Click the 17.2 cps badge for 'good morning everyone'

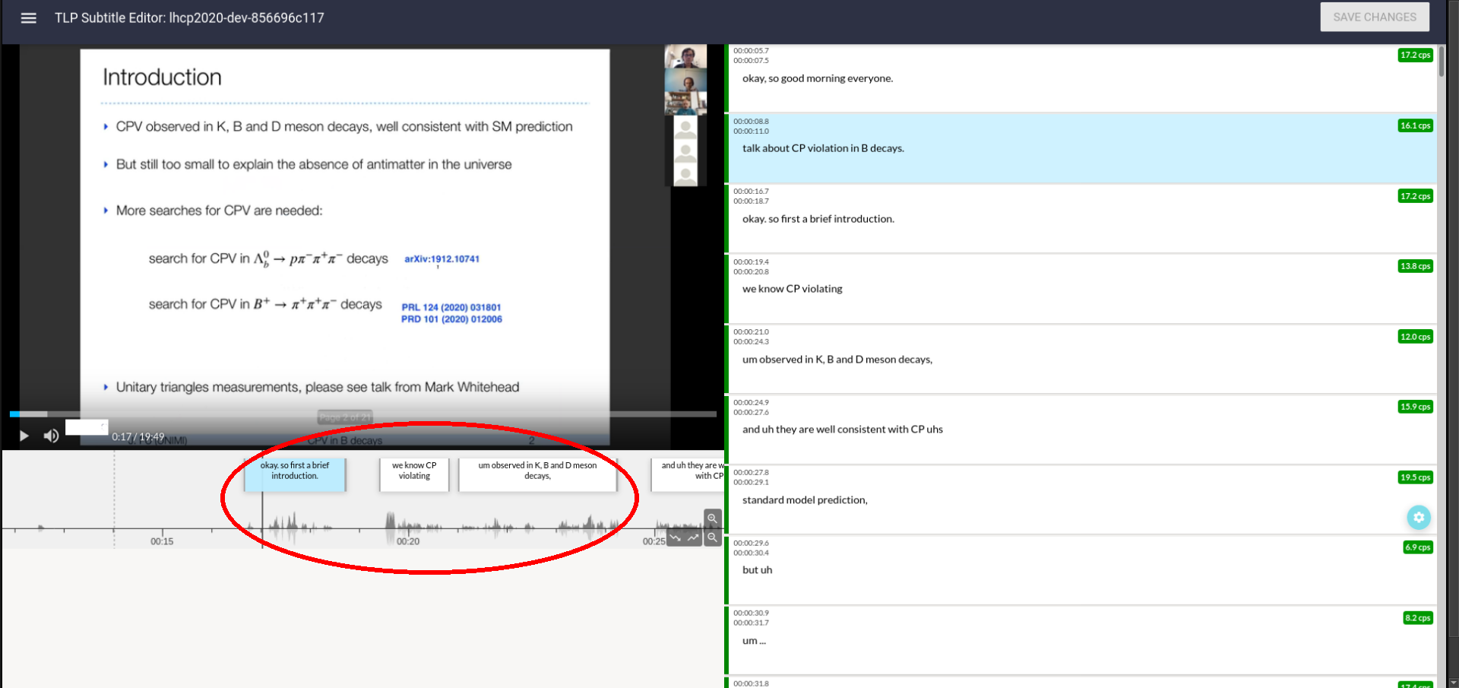[x=1415, y=55]
